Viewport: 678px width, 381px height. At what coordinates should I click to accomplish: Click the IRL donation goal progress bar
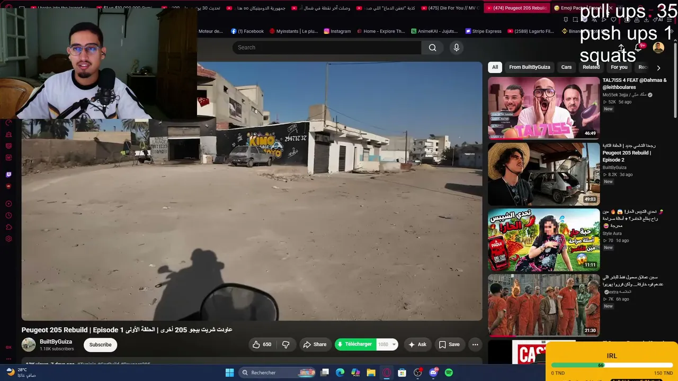point(612,365)
